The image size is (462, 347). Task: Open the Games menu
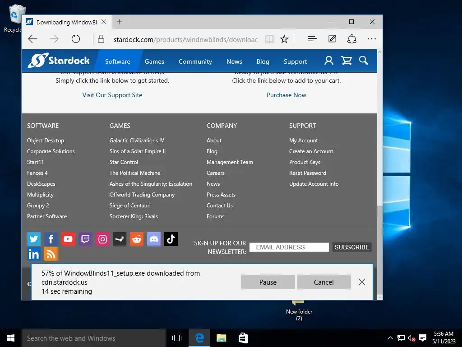click(x=154, y=61)
